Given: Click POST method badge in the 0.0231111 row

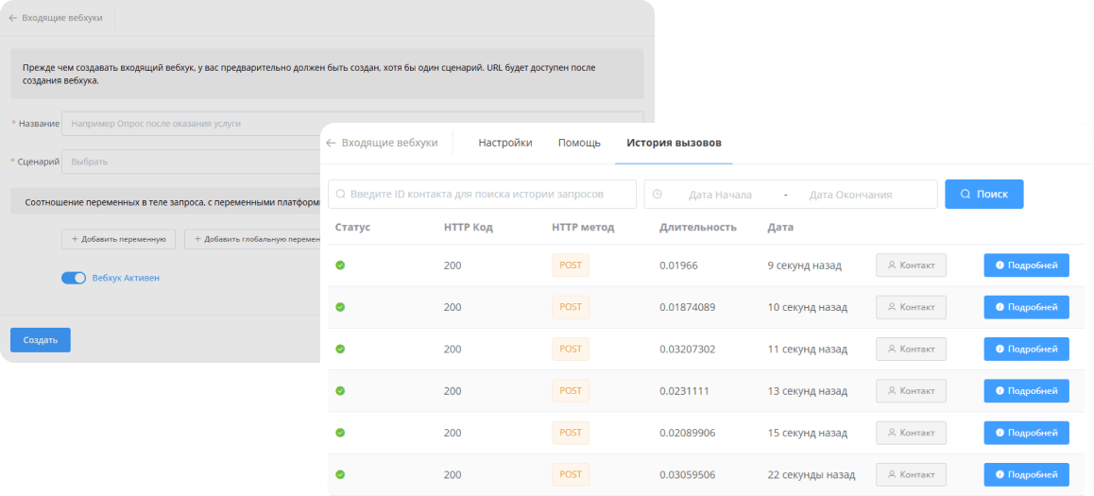Looking at the screenshot, I should pyautogui.click(x=571, y=390).
